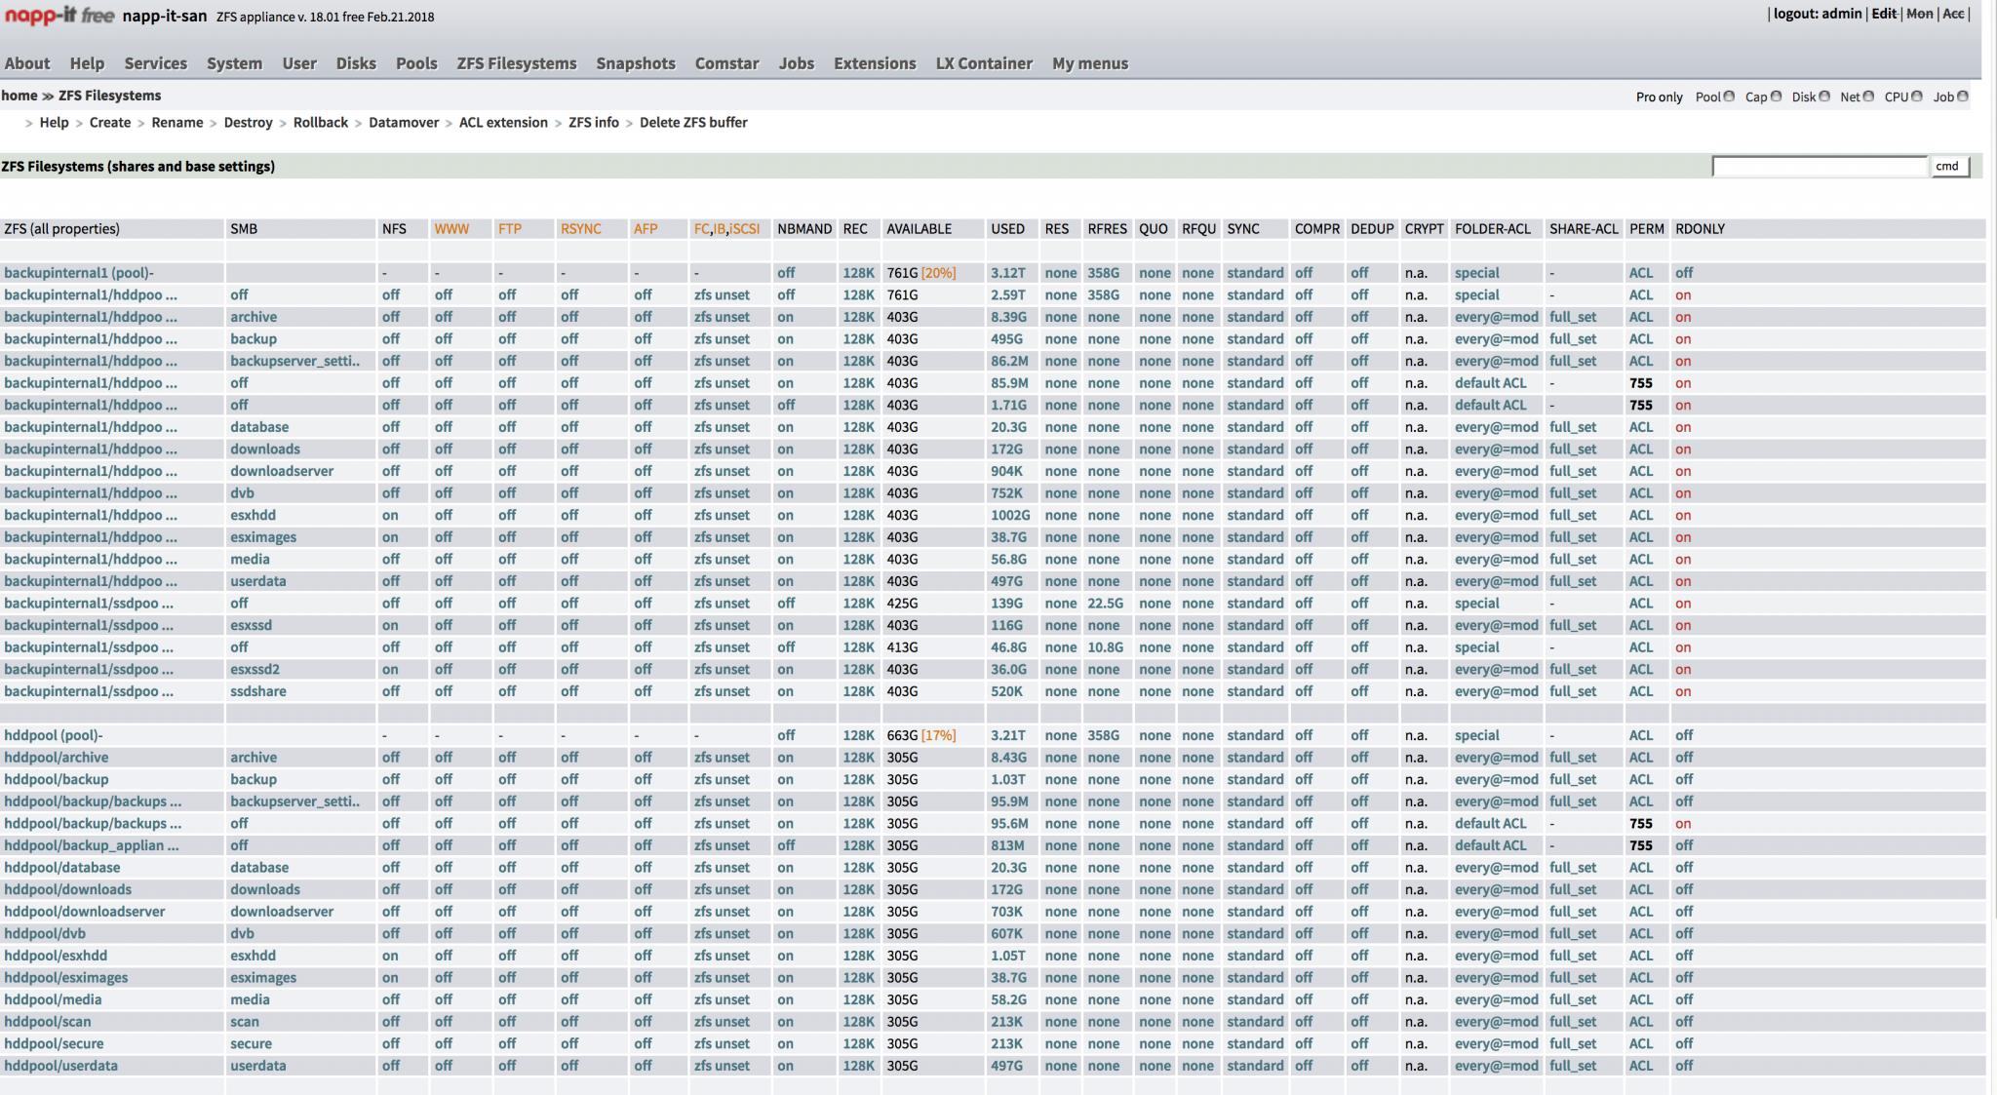Click the Cap status indicator light
This screenshot has height=1095, width=1997.
pos(1776,97)
